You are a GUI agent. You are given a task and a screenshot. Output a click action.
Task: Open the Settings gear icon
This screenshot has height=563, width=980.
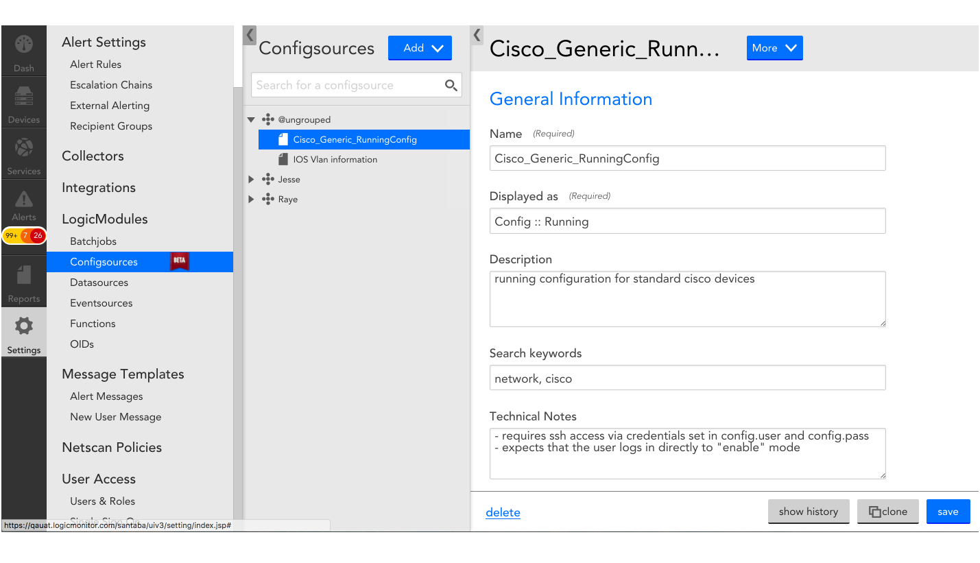24,326
